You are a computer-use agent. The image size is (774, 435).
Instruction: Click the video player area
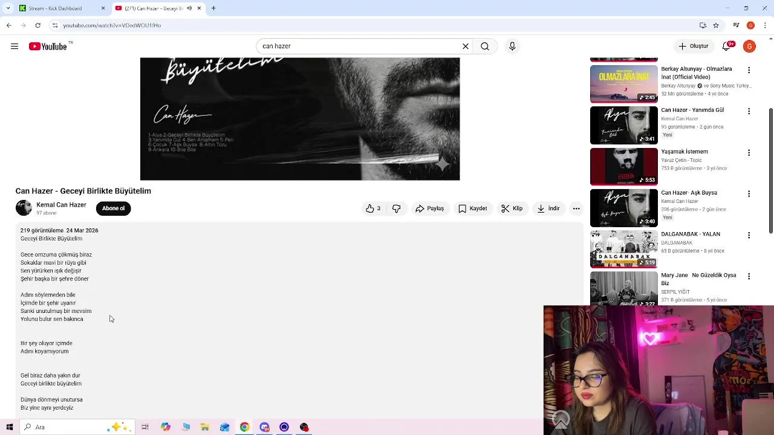pyautogui.click(x=300, y=119)
